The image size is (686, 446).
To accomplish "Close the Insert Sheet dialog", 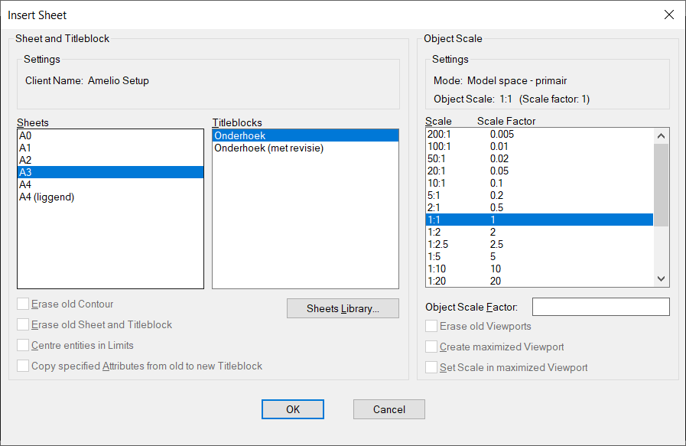I will 668,15.
